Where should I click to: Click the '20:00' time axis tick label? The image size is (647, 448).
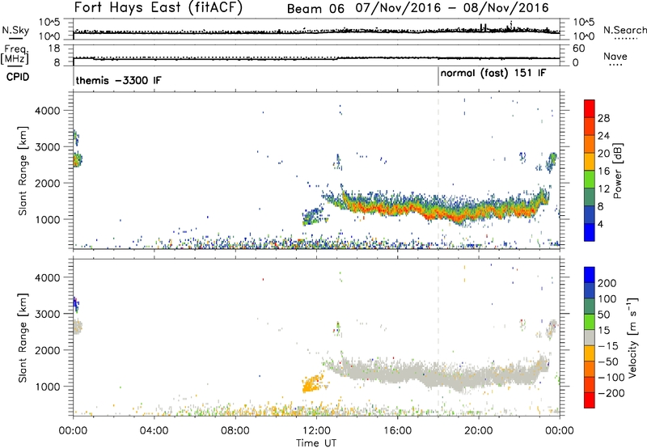tap(478, 431)
